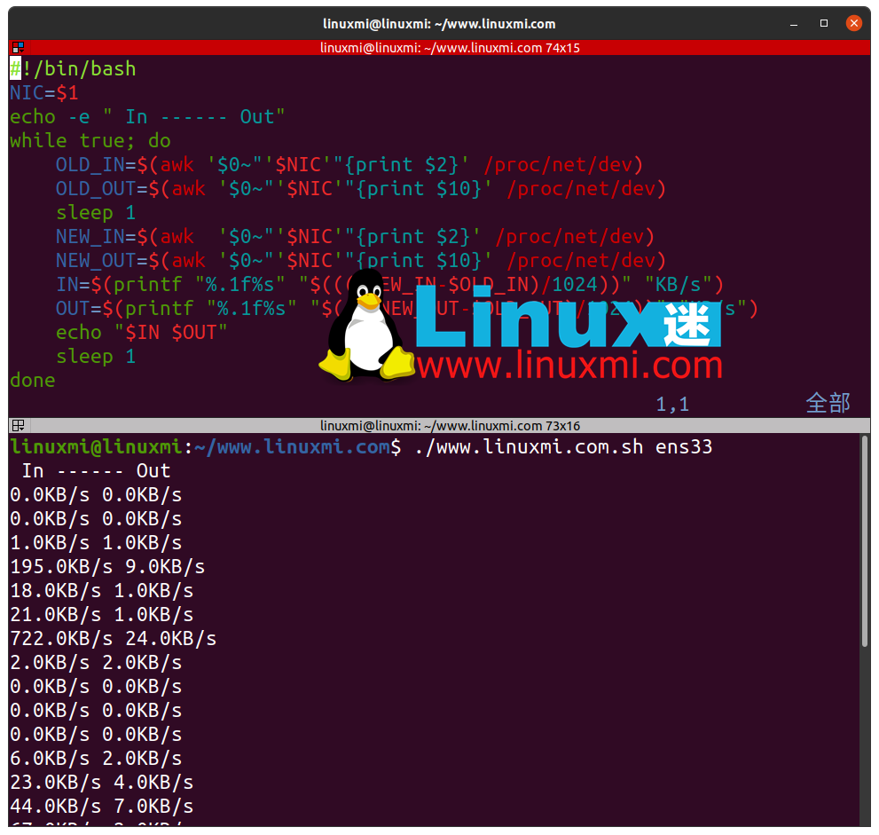Click the '1.0KB/s 1.0KB/s' output row

coord(96,543)
